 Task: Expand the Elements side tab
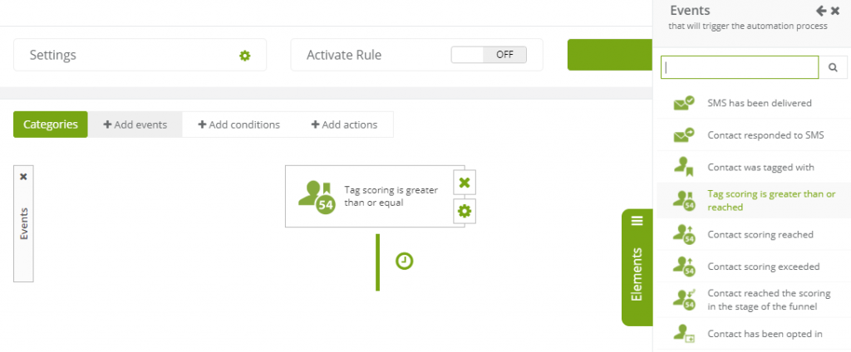click(x=637, y=267)
